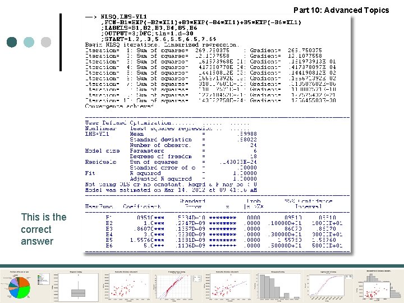Click the FCN=B1*EXP(-B2*XL1) formula line
This screenshot has width=404, height=303.
click(201, 22)
